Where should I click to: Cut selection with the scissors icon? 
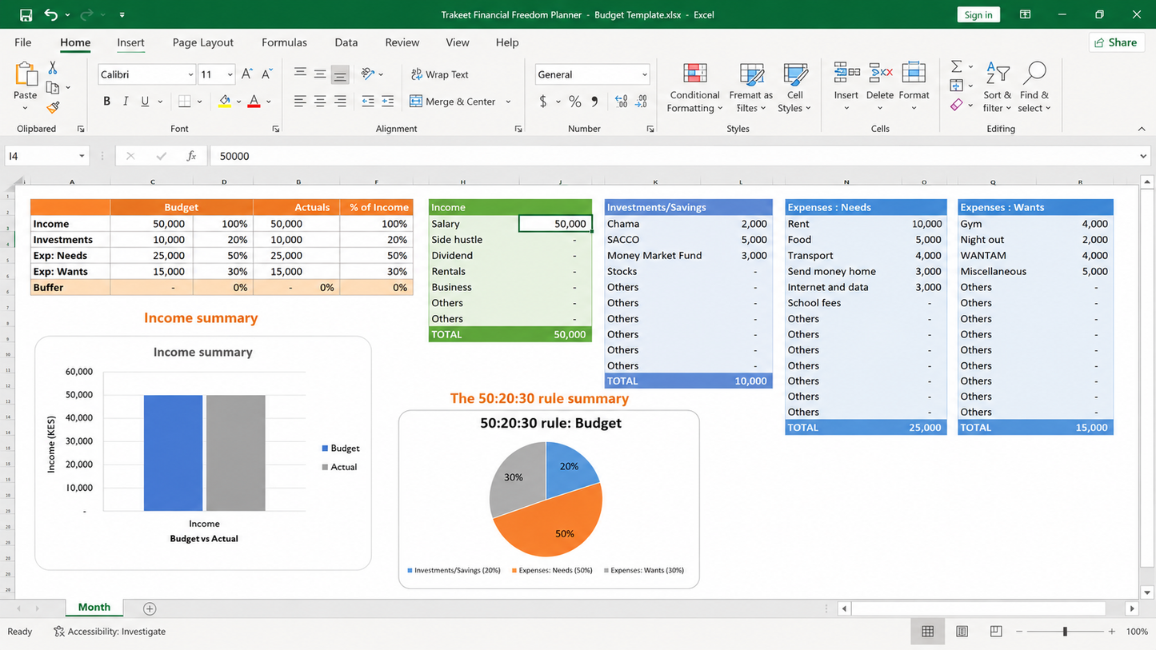tap(53, 68)
